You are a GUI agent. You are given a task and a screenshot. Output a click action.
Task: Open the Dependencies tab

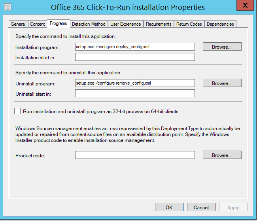click(220, 24)
